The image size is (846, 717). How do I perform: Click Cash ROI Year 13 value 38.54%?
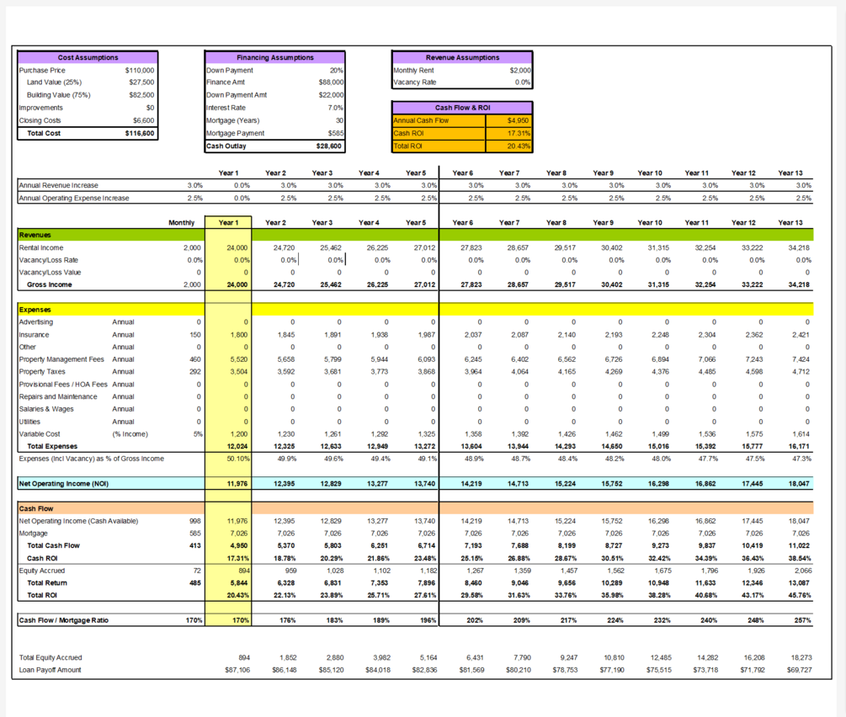[800, 559]
